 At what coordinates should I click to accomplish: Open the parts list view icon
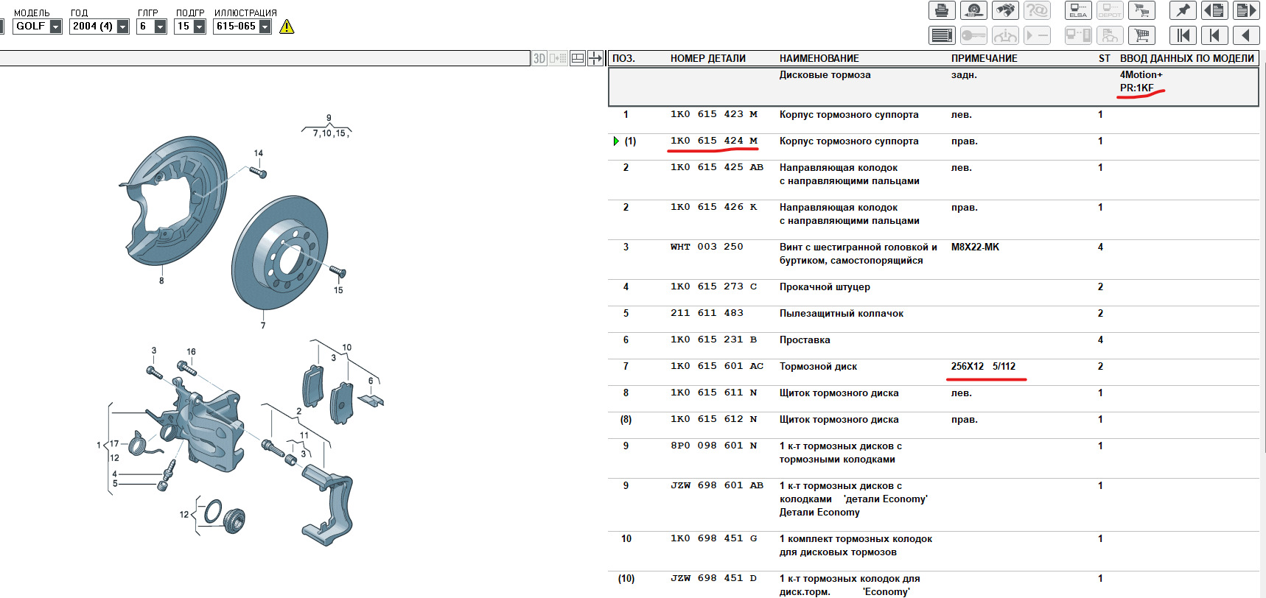coord(942,35)
